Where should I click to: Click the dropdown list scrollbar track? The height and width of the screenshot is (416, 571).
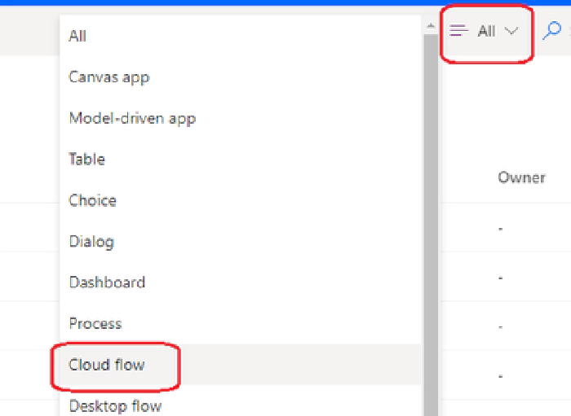pyautogui.click(x=431, y=225)
